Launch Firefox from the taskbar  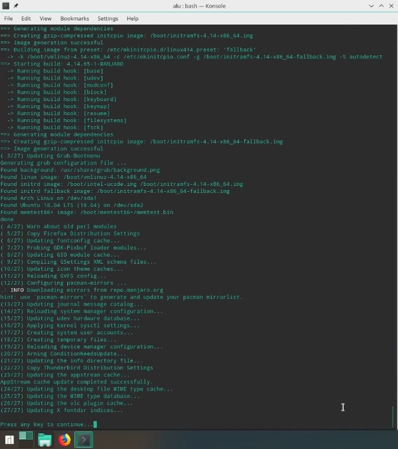point(64,440)
